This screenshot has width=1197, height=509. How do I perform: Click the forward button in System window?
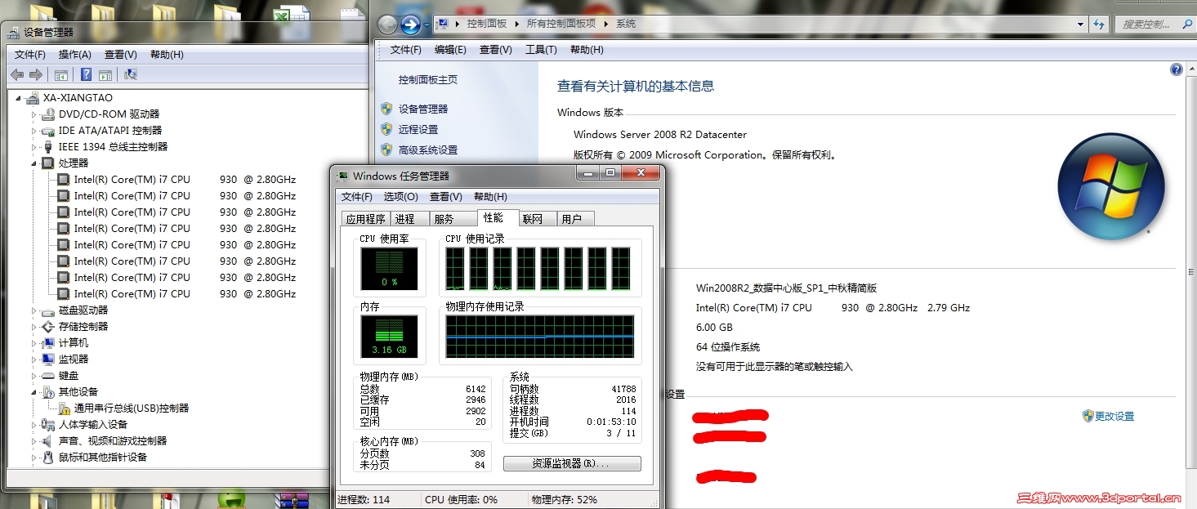tap(411, 25)
